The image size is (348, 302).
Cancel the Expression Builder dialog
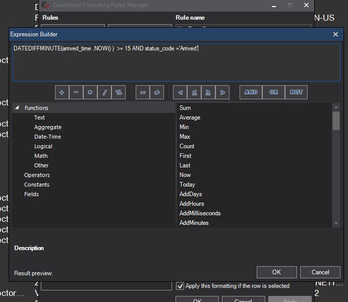(320, 272)
